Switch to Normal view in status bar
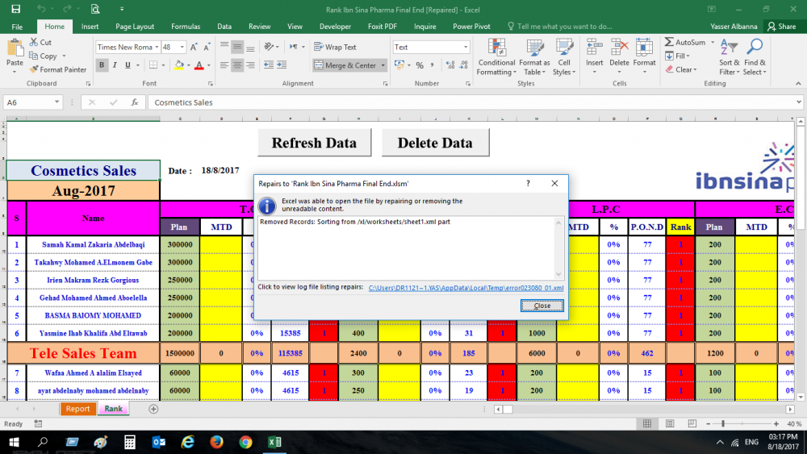The width and height of the screenshot is (807, 454). coord(647,423)
